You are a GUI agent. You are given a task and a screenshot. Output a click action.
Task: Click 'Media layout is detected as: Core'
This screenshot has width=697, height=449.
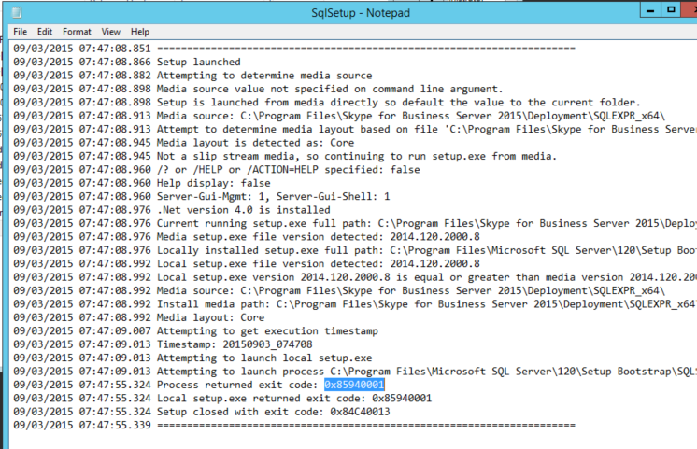click(256, 143)
